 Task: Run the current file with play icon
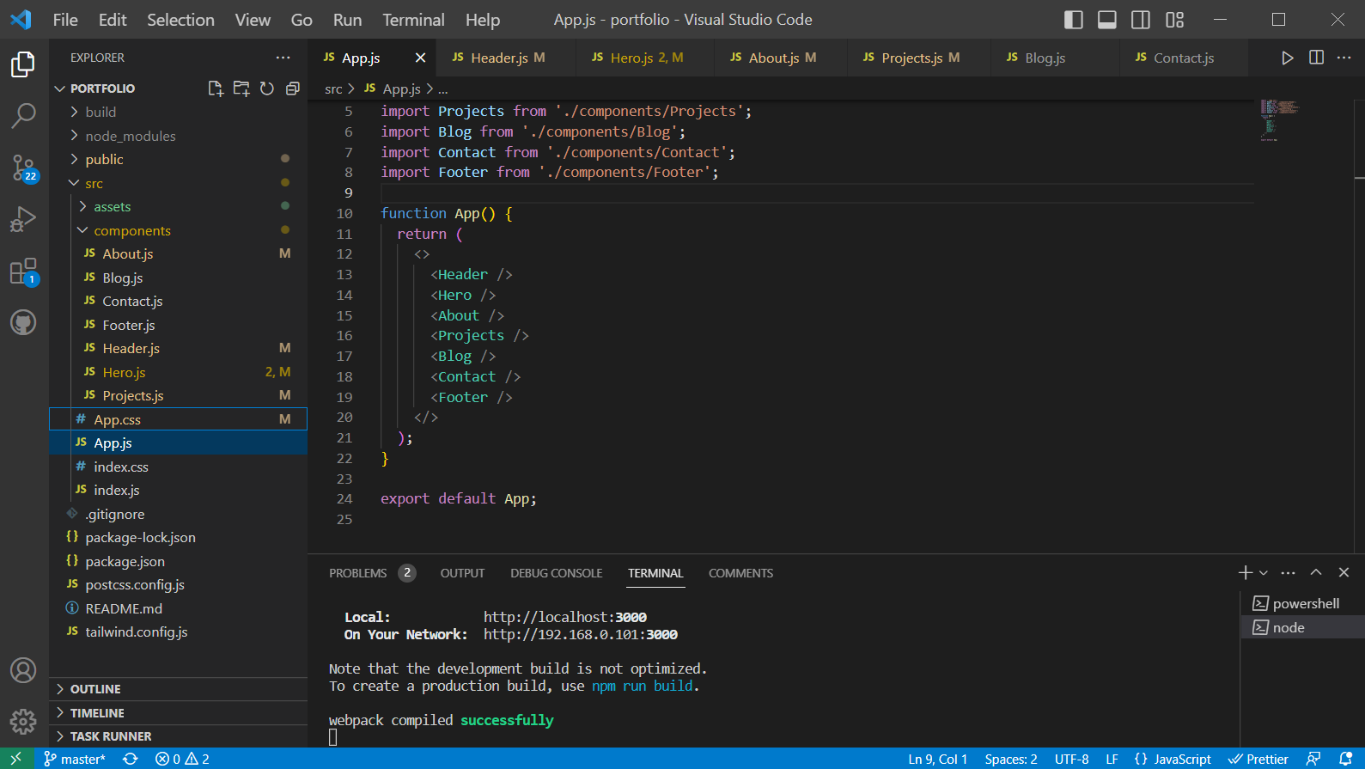tap(1287, 58)
